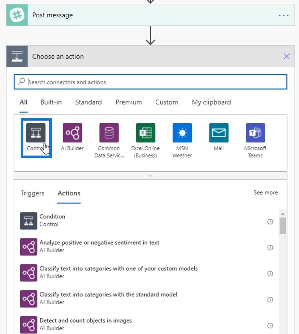This screenshot has height=334, width=299.
Task: Expand the connectors list with chevron
Action: tap(150, 176)
